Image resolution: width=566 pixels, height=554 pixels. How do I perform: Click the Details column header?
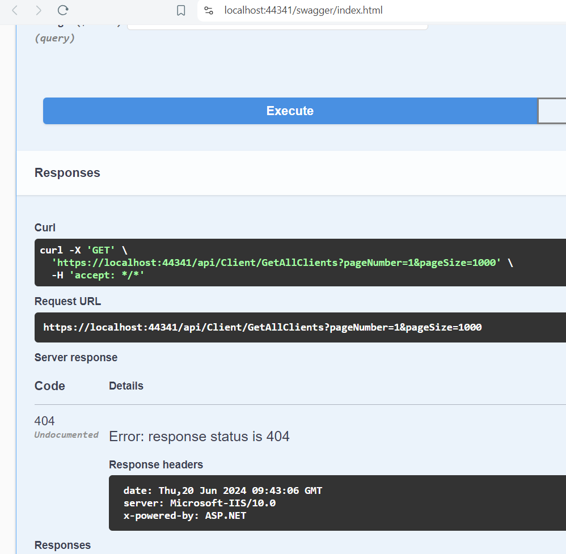pyautogui.click(x=126, y=386)
